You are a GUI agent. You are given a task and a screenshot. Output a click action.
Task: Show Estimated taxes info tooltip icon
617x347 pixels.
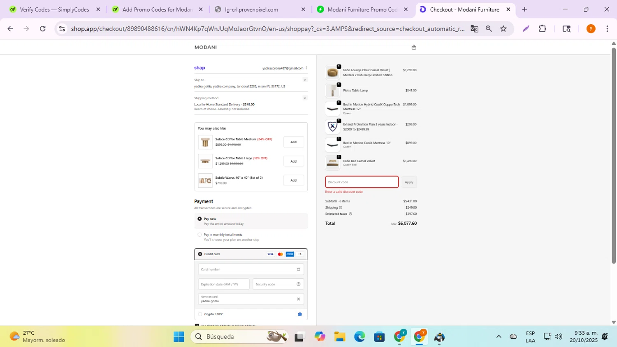[x=350, y=214]
